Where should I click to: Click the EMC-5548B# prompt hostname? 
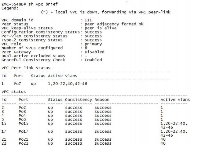point(14,4)
